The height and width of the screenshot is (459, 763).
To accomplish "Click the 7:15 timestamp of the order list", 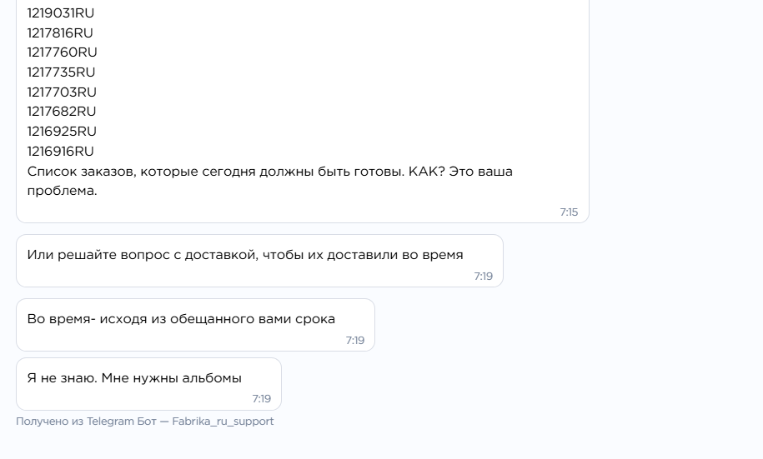I will click(x=569, y=212).
